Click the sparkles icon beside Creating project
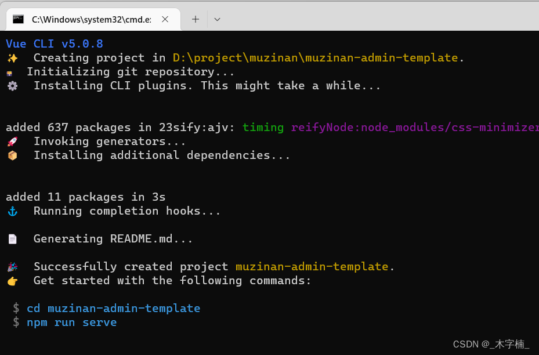 [12, 58]
